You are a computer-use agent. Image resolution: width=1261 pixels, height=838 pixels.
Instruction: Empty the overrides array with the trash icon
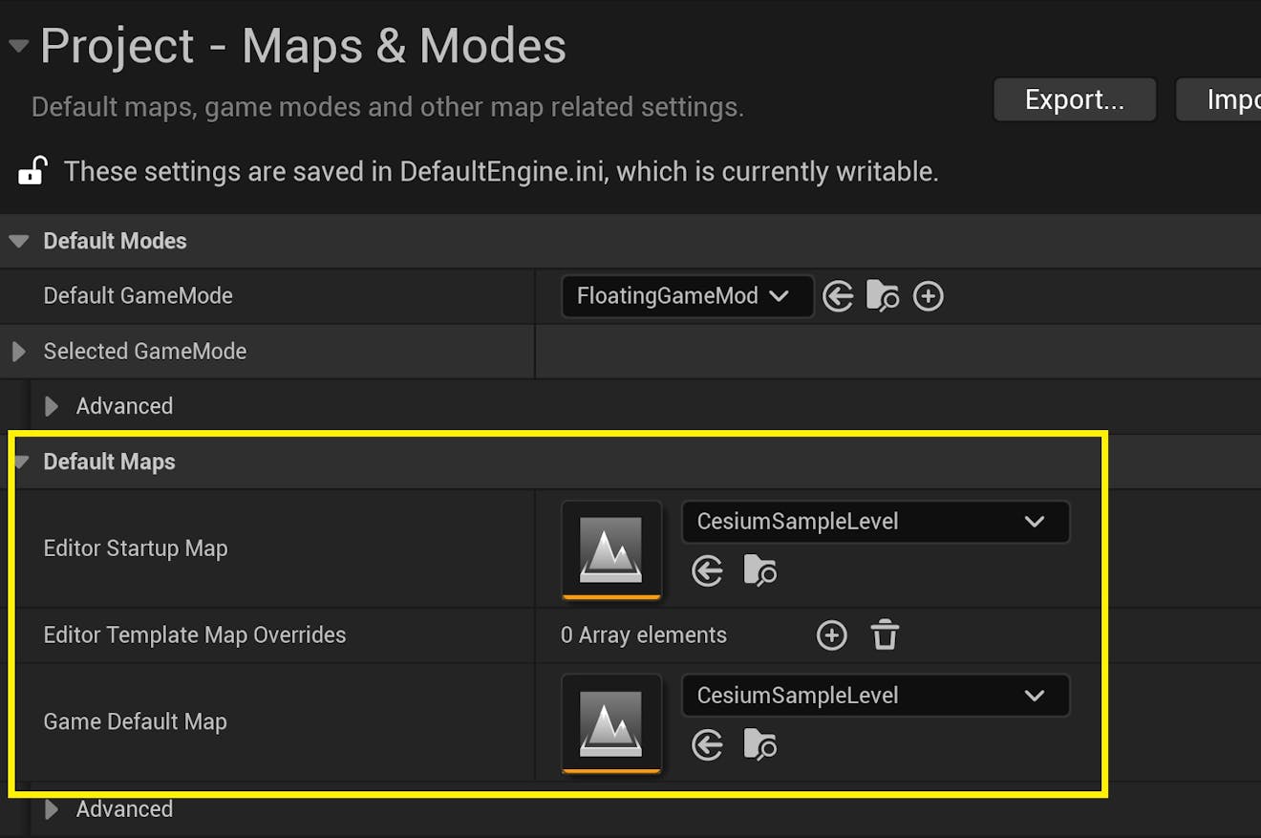[885, 634]
